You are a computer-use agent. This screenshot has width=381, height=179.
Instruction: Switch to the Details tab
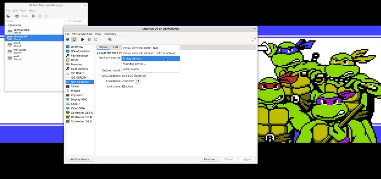coord(103,47)
